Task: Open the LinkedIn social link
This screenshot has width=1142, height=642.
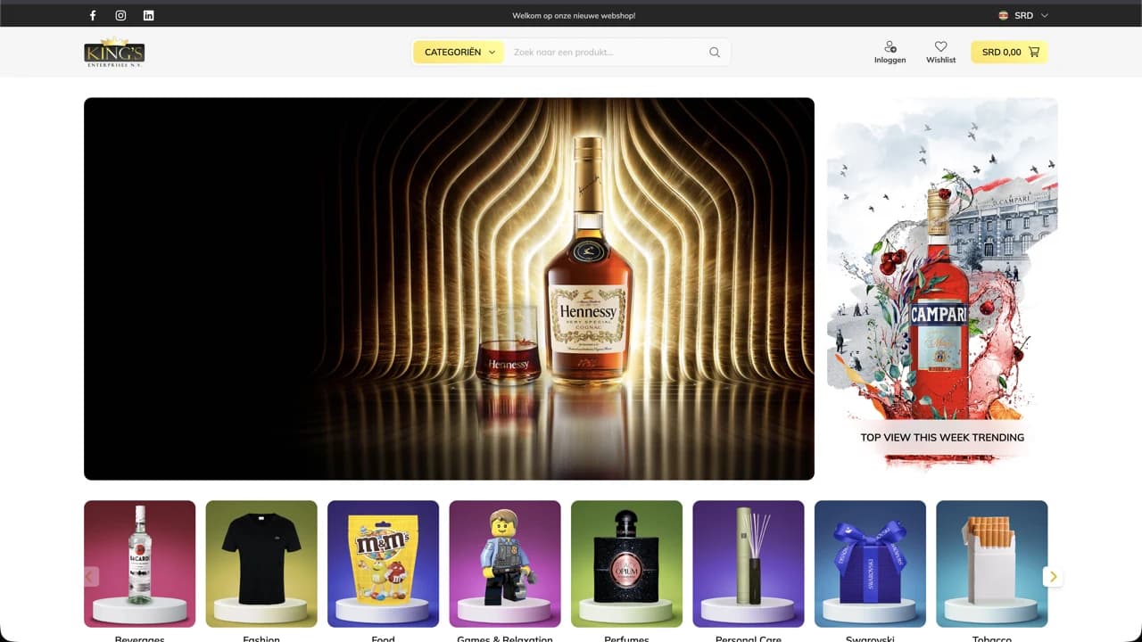Action: pos(148,15)
